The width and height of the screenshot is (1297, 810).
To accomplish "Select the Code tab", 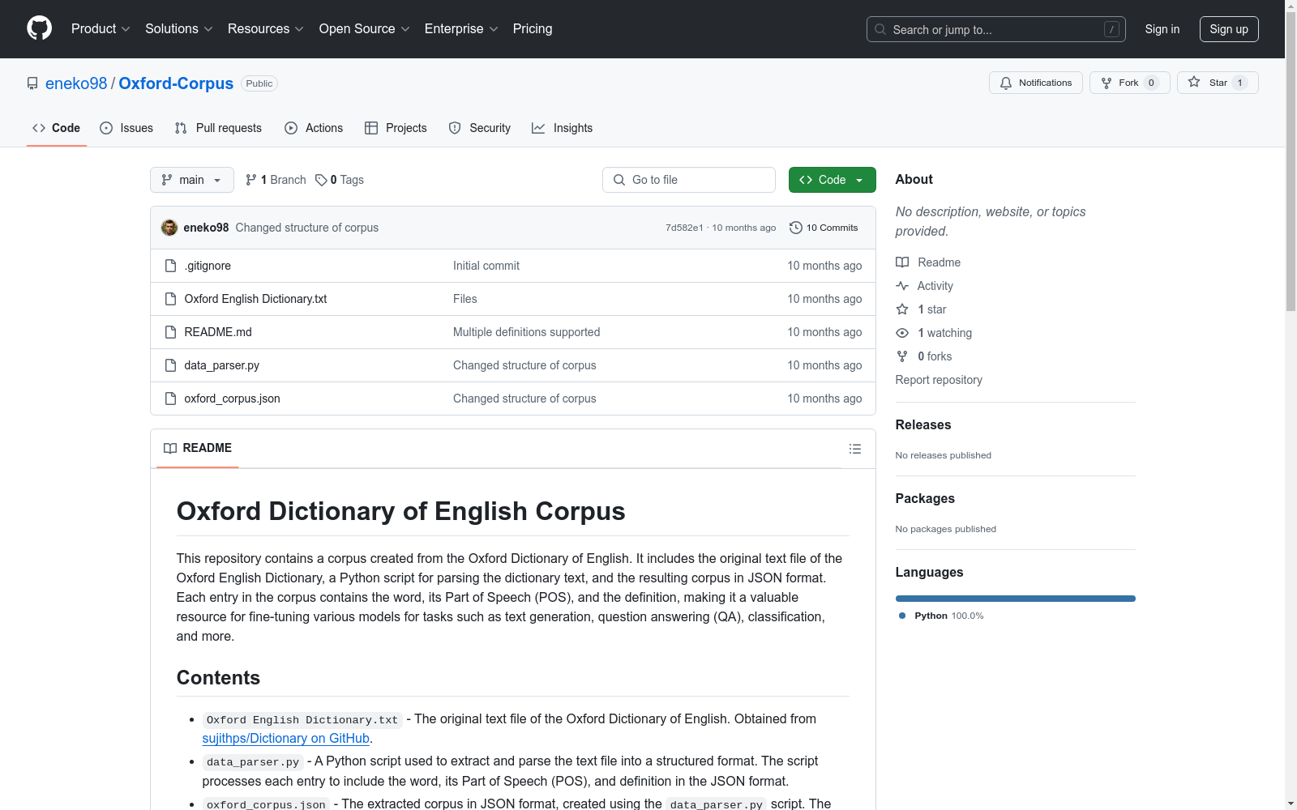I will click(56, 128).
